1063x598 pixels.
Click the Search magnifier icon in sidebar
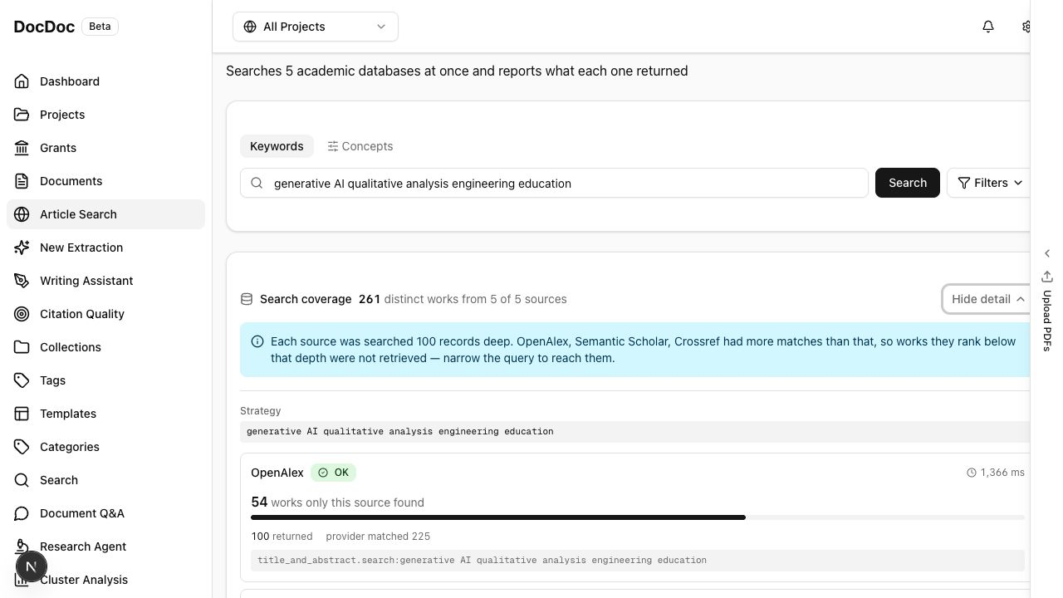coord(22,480)
